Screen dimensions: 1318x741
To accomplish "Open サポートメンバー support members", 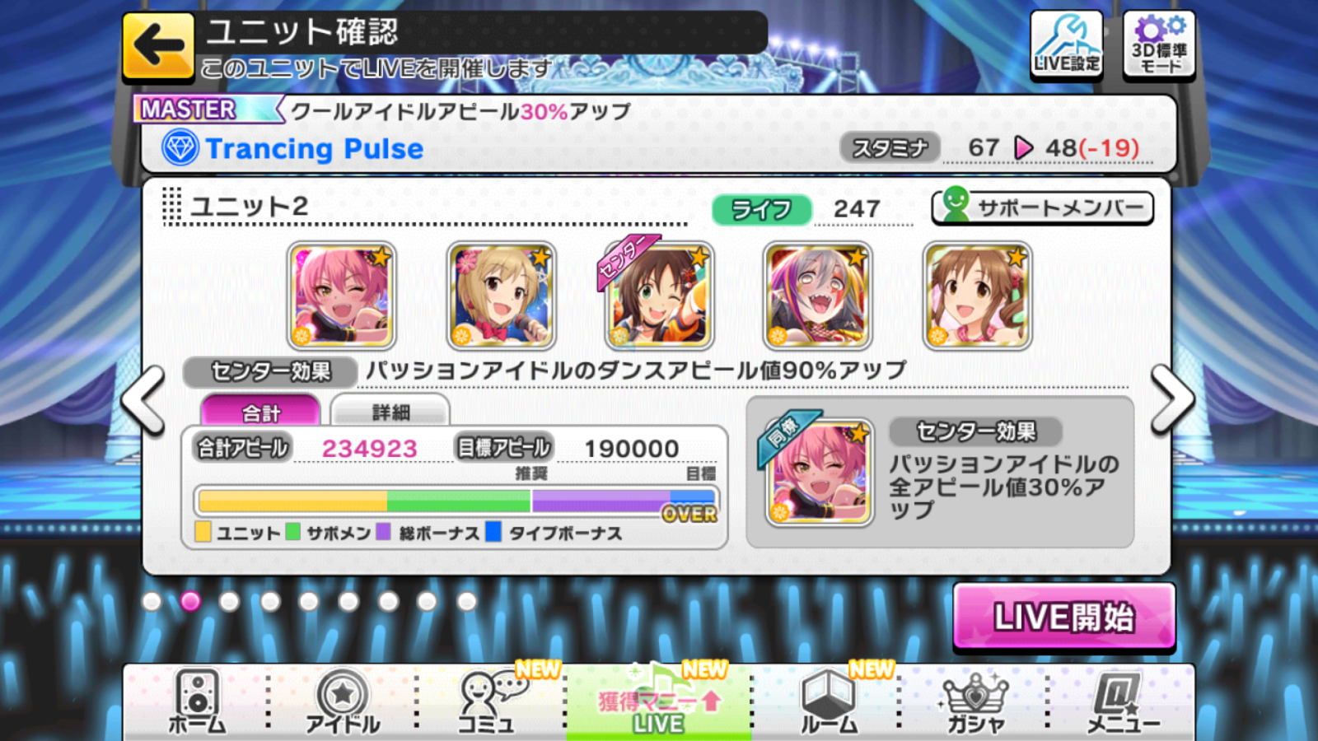I will coord(1042,207).
